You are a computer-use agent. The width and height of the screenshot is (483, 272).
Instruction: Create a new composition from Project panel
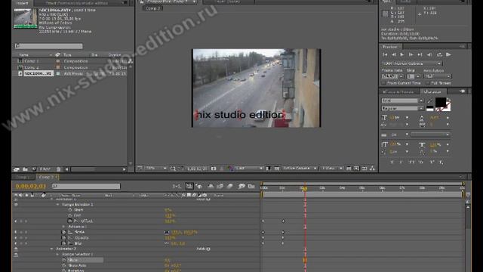tap(34, 169)
